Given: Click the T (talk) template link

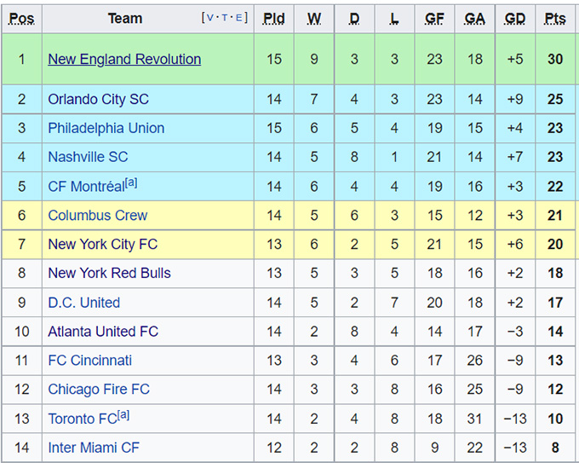Looking at the screenshot, I should click(225, 18).
